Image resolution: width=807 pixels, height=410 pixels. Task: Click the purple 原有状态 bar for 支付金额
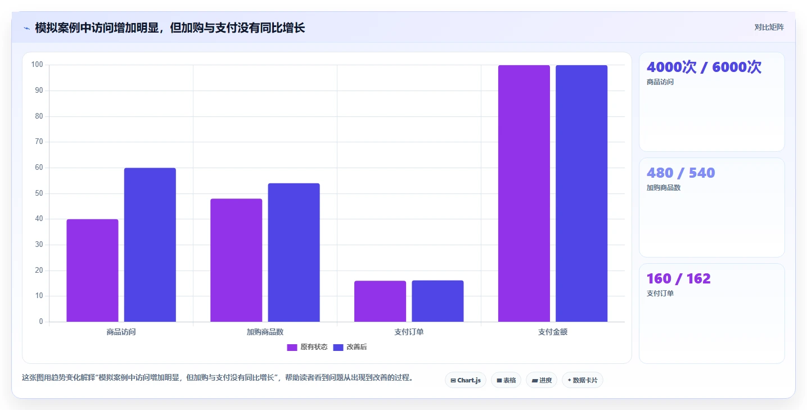pyautogui.click(x=524, y=193)
